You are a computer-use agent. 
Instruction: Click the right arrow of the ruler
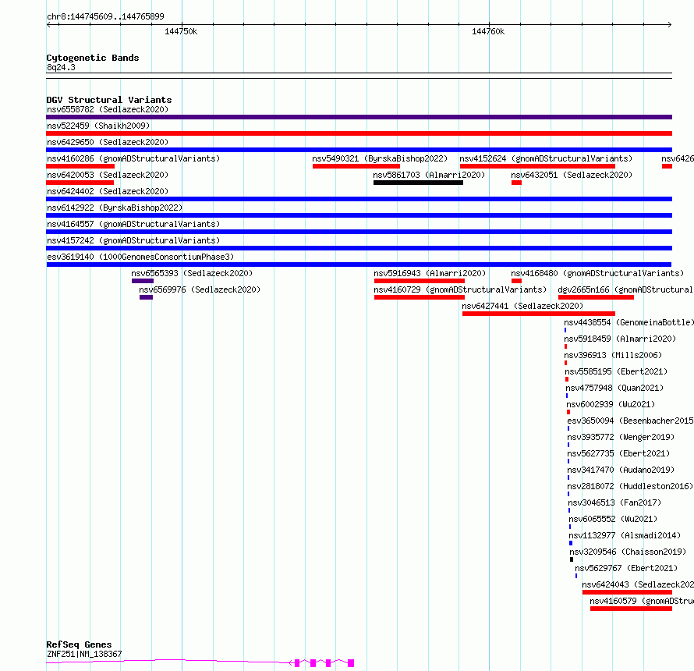tap(669, 25)
